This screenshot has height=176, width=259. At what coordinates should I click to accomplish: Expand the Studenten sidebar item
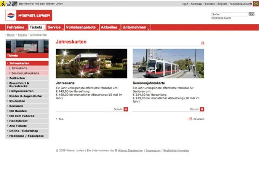[27, 101]
